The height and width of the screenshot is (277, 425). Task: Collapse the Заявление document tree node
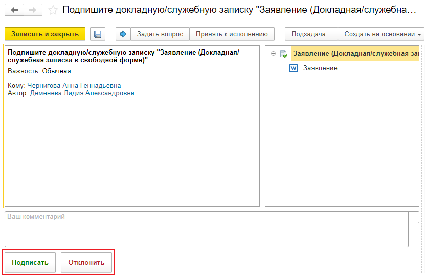click(x=274, y=54)
